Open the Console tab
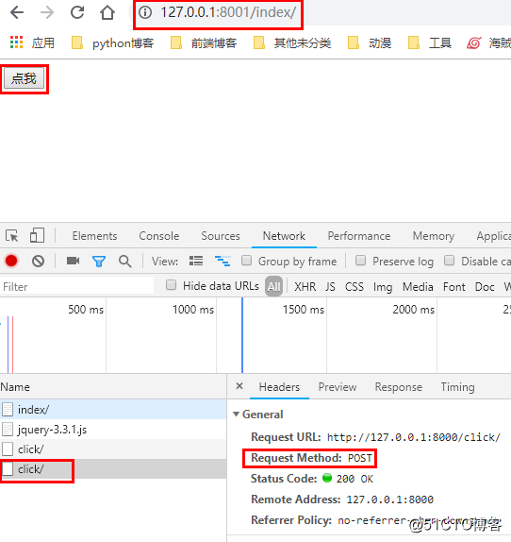The image size is (511, 542). (x=159, y=236)
